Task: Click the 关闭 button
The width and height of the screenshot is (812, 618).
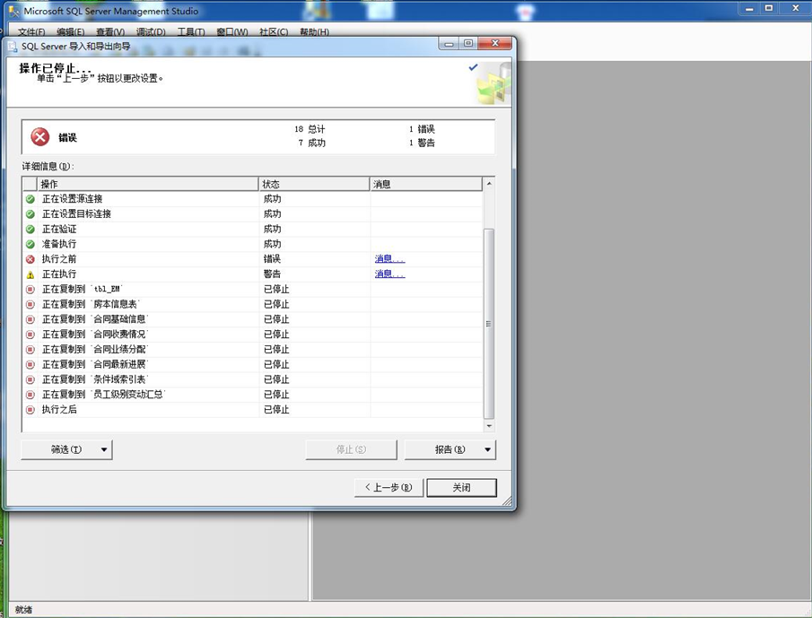Action: pyautogui.click(x=461, y=488)
